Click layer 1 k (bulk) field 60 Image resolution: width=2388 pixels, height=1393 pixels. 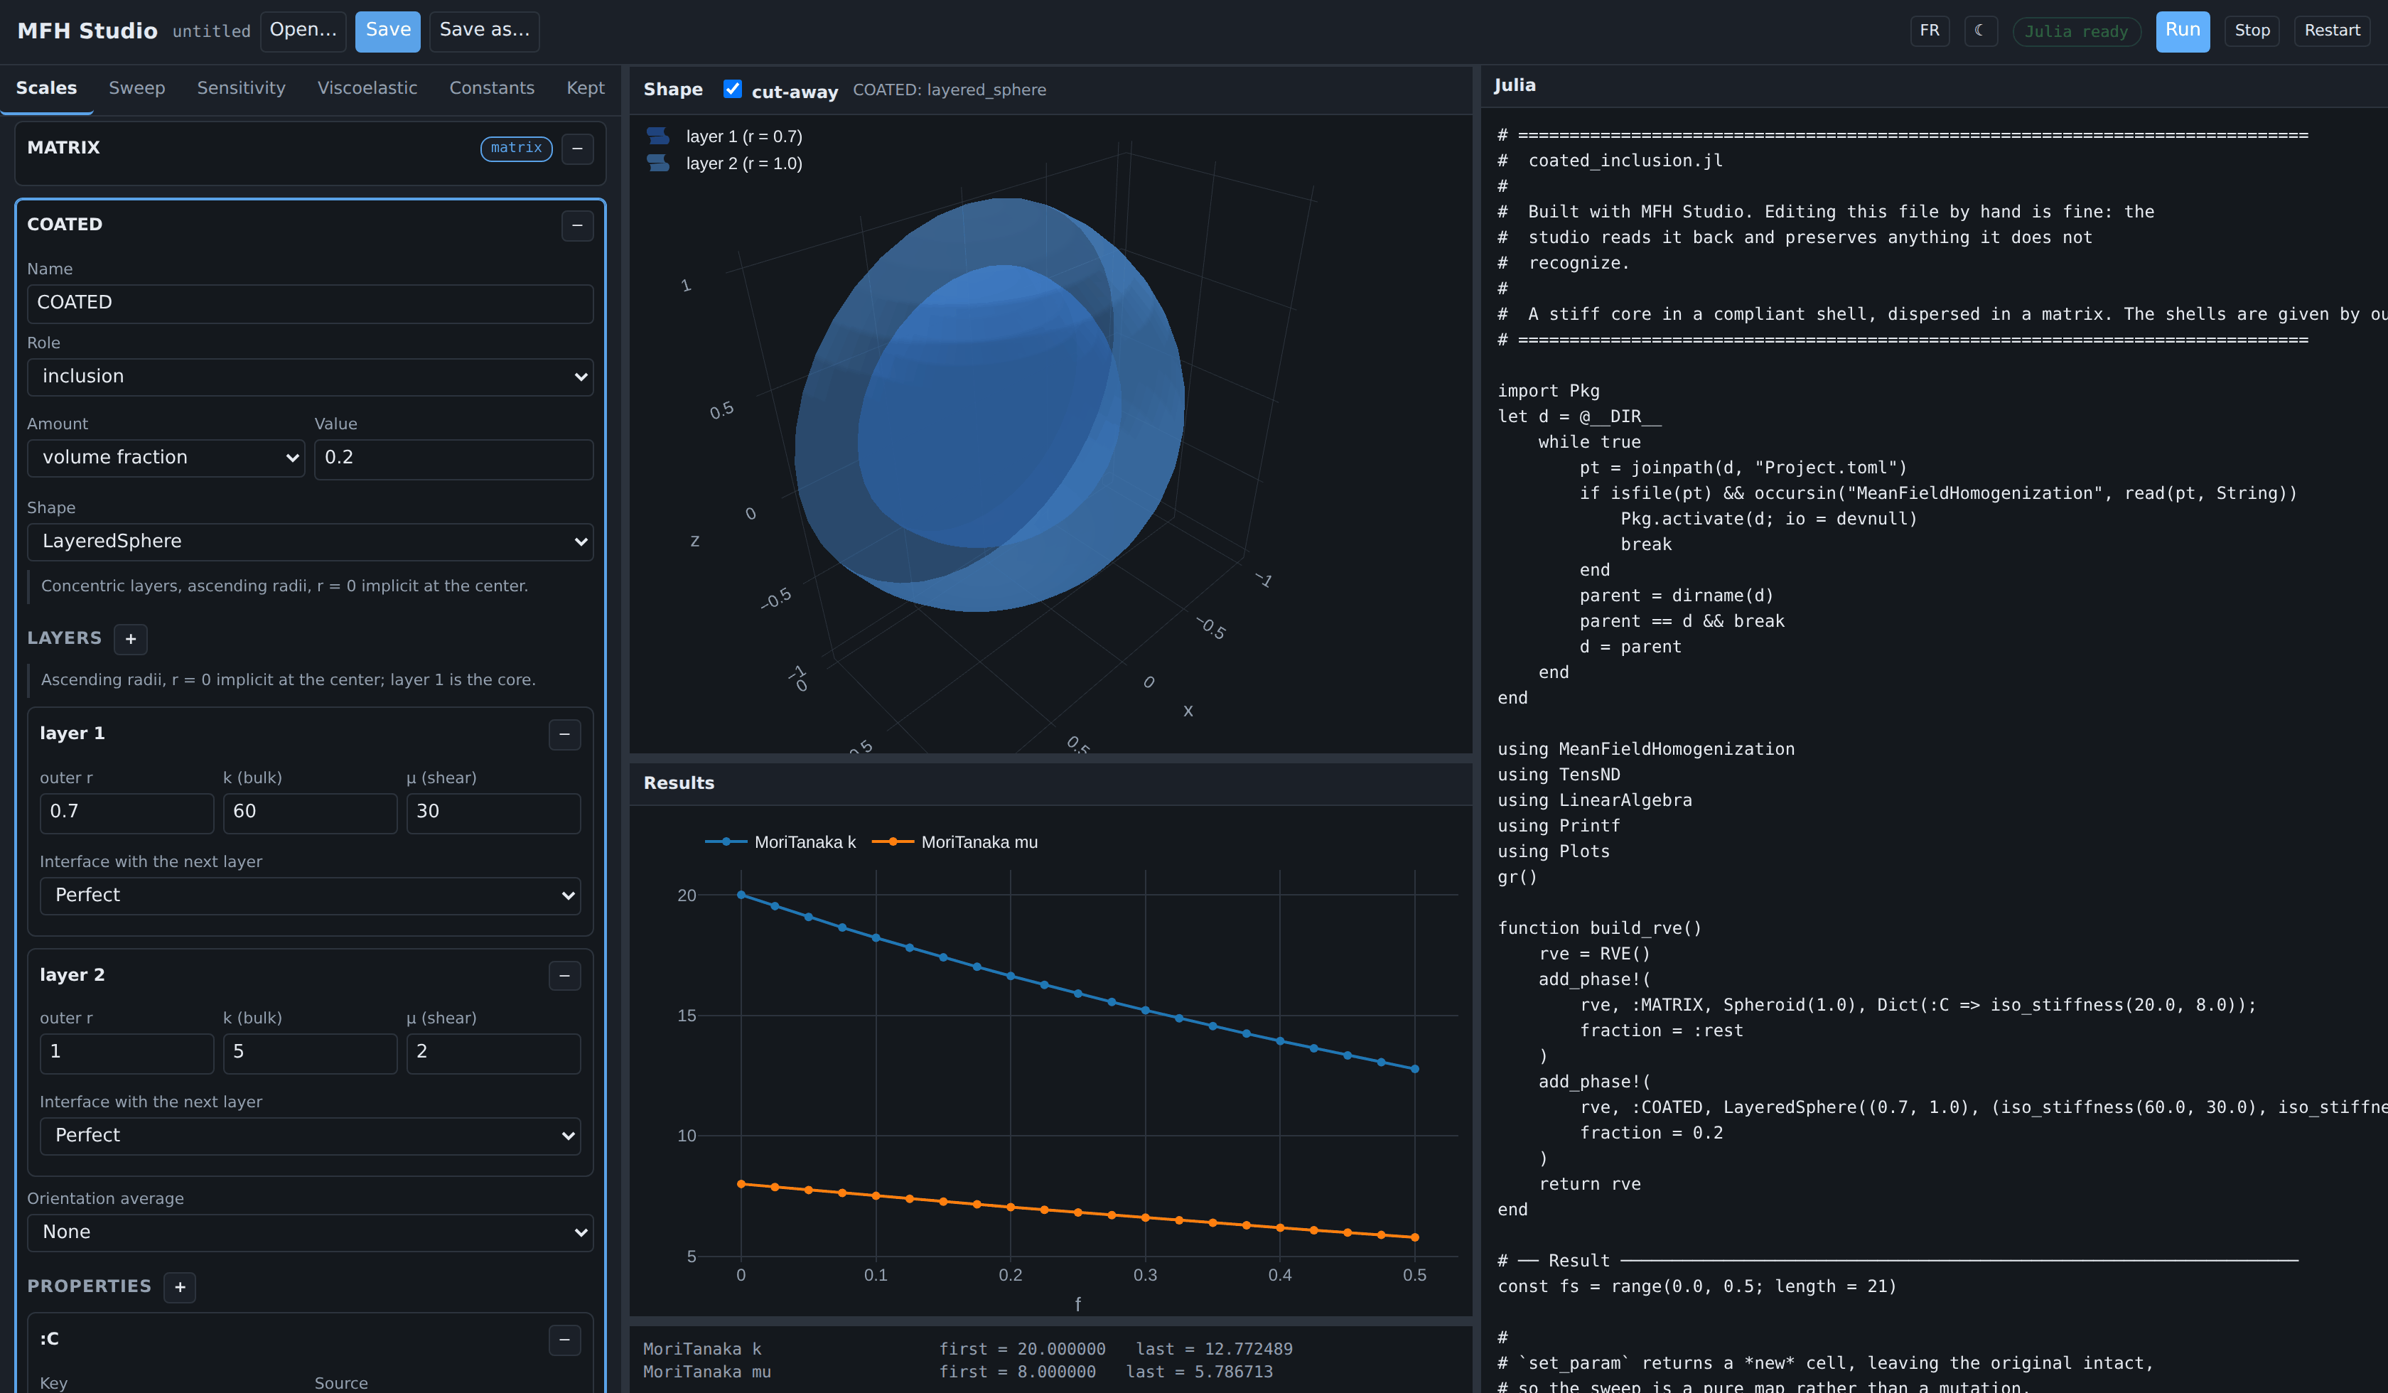[310, 812]
